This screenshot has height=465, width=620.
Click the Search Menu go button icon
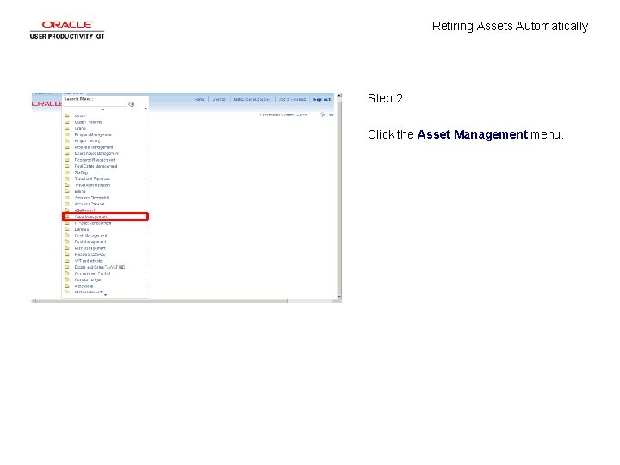[x=131, y=104]
